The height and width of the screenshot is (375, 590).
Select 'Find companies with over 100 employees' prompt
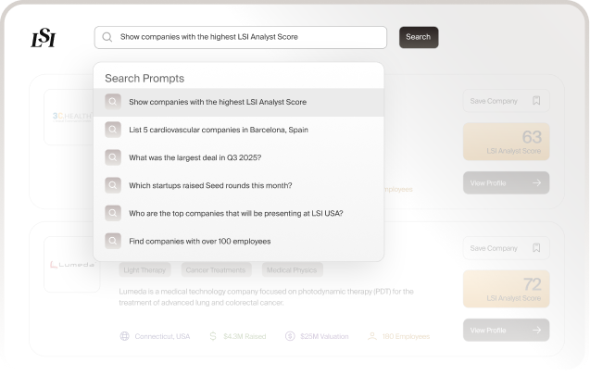[x=200, y=241]
